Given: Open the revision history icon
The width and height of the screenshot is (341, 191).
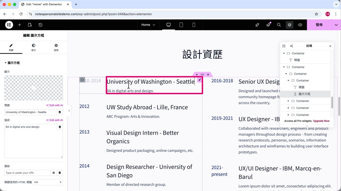Looking at the screenshot, I should (x=40, y=25).
